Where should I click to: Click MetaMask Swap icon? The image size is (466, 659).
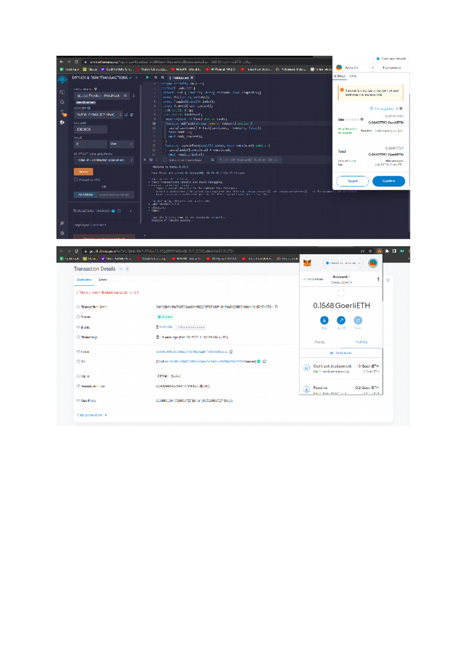[x=358, y=320]
